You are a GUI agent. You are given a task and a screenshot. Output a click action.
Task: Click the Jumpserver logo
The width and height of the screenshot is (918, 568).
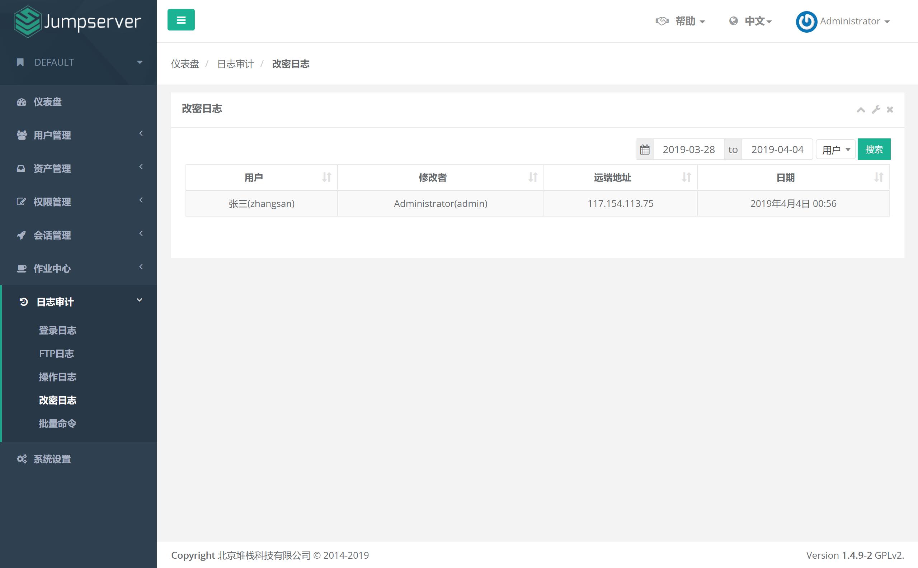click(77, 22)
